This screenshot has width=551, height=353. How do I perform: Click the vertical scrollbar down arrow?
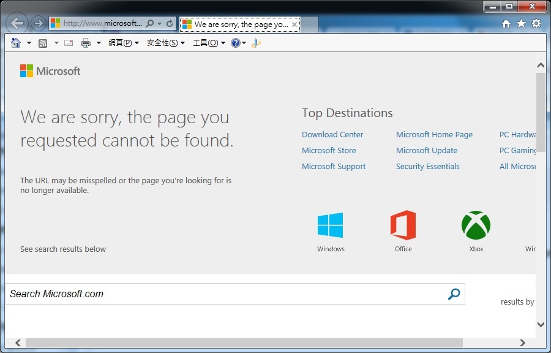click(541, 324)
